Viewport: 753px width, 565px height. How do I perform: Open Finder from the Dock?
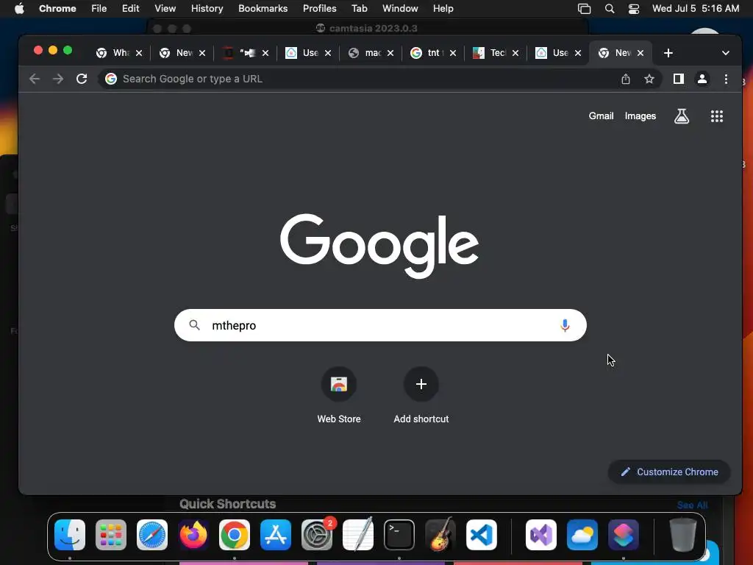pyautogui.click(x=70, y=535)
